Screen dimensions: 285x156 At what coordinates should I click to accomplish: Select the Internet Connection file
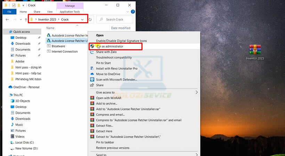(x=64, y=52)
